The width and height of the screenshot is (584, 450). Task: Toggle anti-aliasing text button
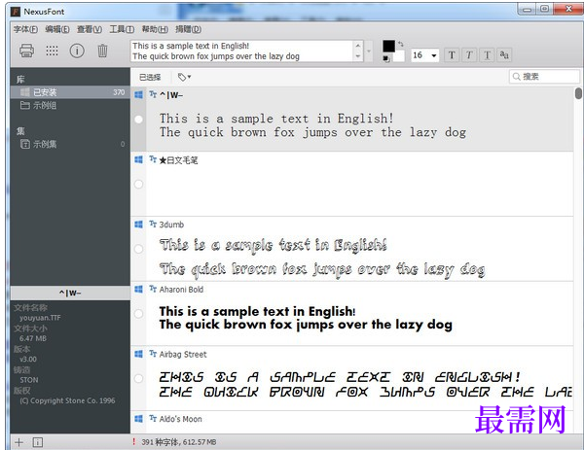504,55
